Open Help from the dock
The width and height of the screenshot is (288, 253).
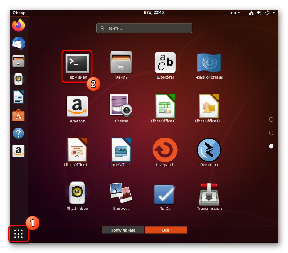pos(18,133)
